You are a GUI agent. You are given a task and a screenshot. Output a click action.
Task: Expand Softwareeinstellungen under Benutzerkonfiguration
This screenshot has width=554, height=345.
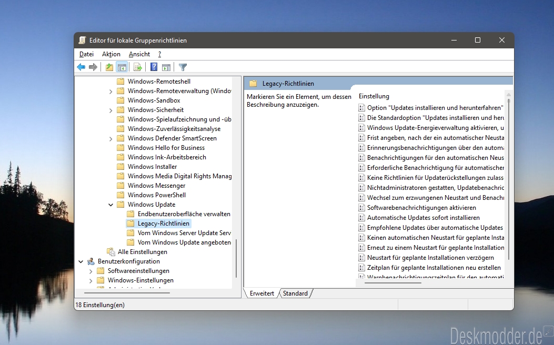click(x=91, y=271)
